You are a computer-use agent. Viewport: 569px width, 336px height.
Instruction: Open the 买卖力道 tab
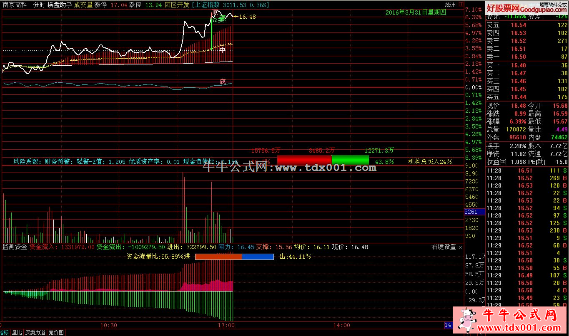pyautogui.click(x=35, y=333)
